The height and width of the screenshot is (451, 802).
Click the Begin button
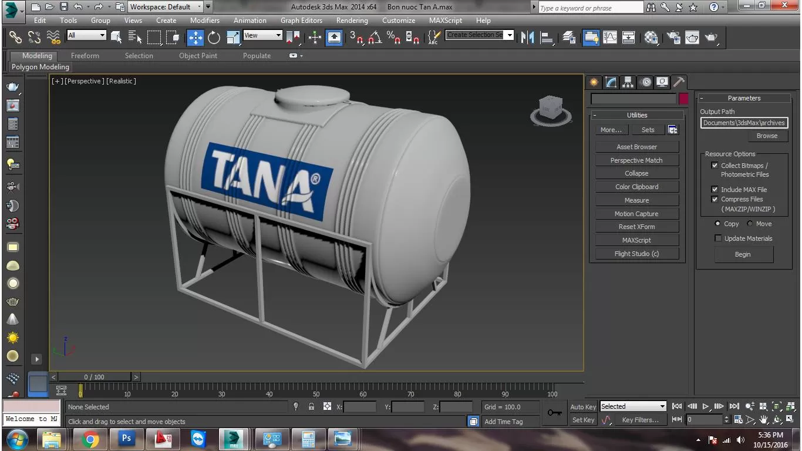click(743, 254)
